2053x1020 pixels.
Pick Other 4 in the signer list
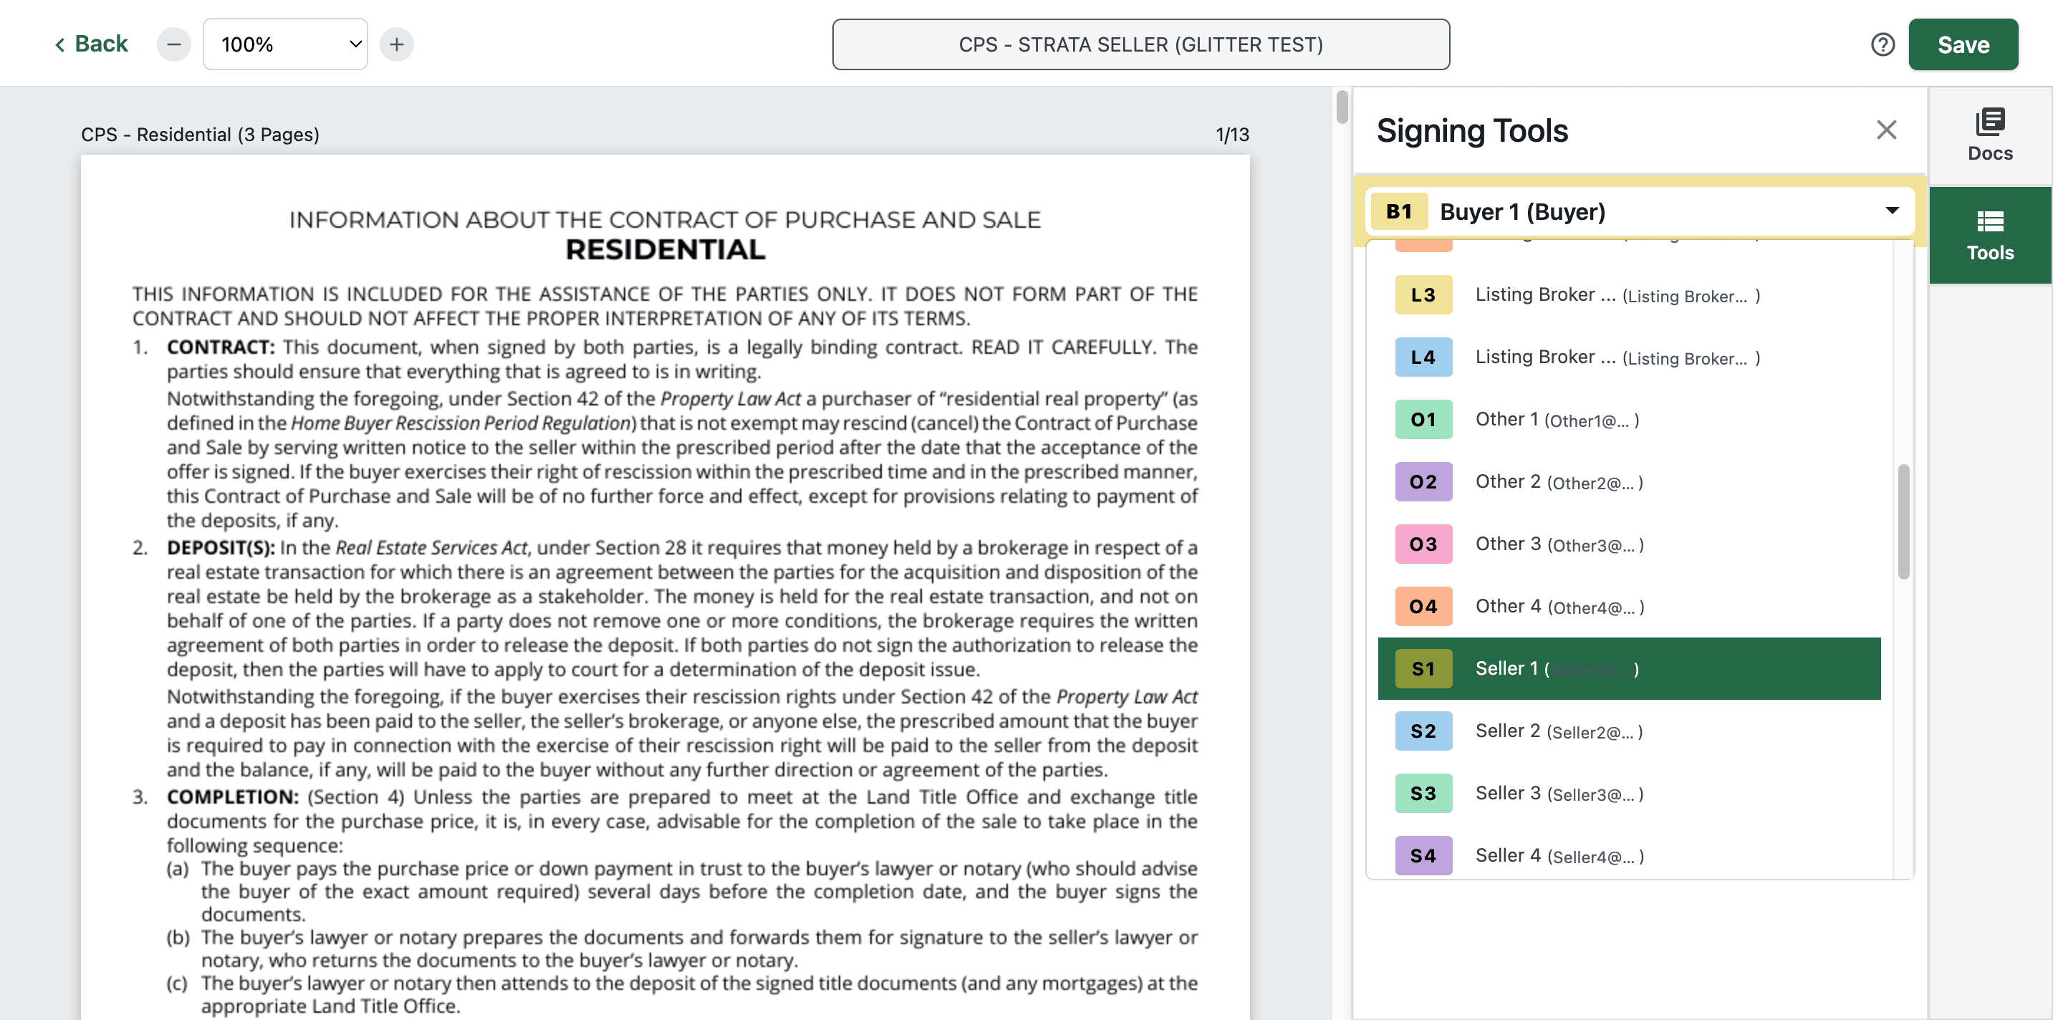1629,607
